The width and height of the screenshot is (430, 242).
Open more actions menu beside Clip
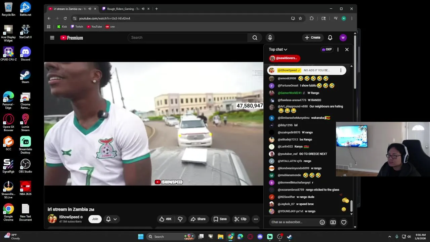256,219
